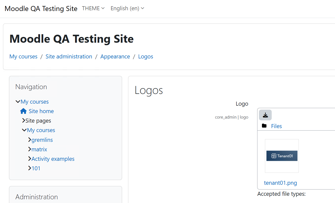Click the download all files icon button

coord(265,115)
